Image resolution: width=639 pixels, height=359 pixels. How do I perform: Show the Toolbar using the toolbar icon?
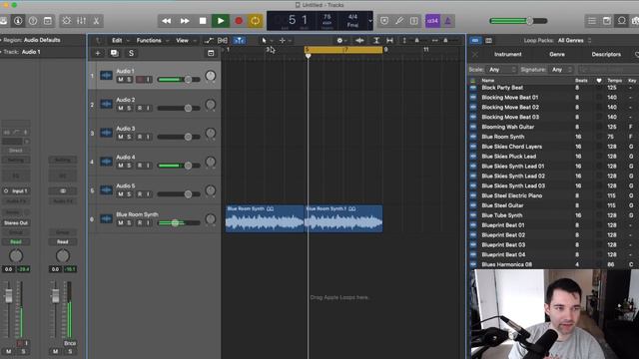click(x=48, y=21)
